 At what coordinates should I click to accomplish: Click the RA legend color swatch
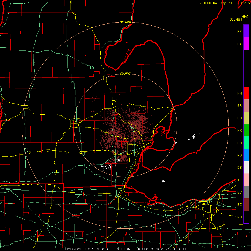pyautogui.click(x=246, y=143)
